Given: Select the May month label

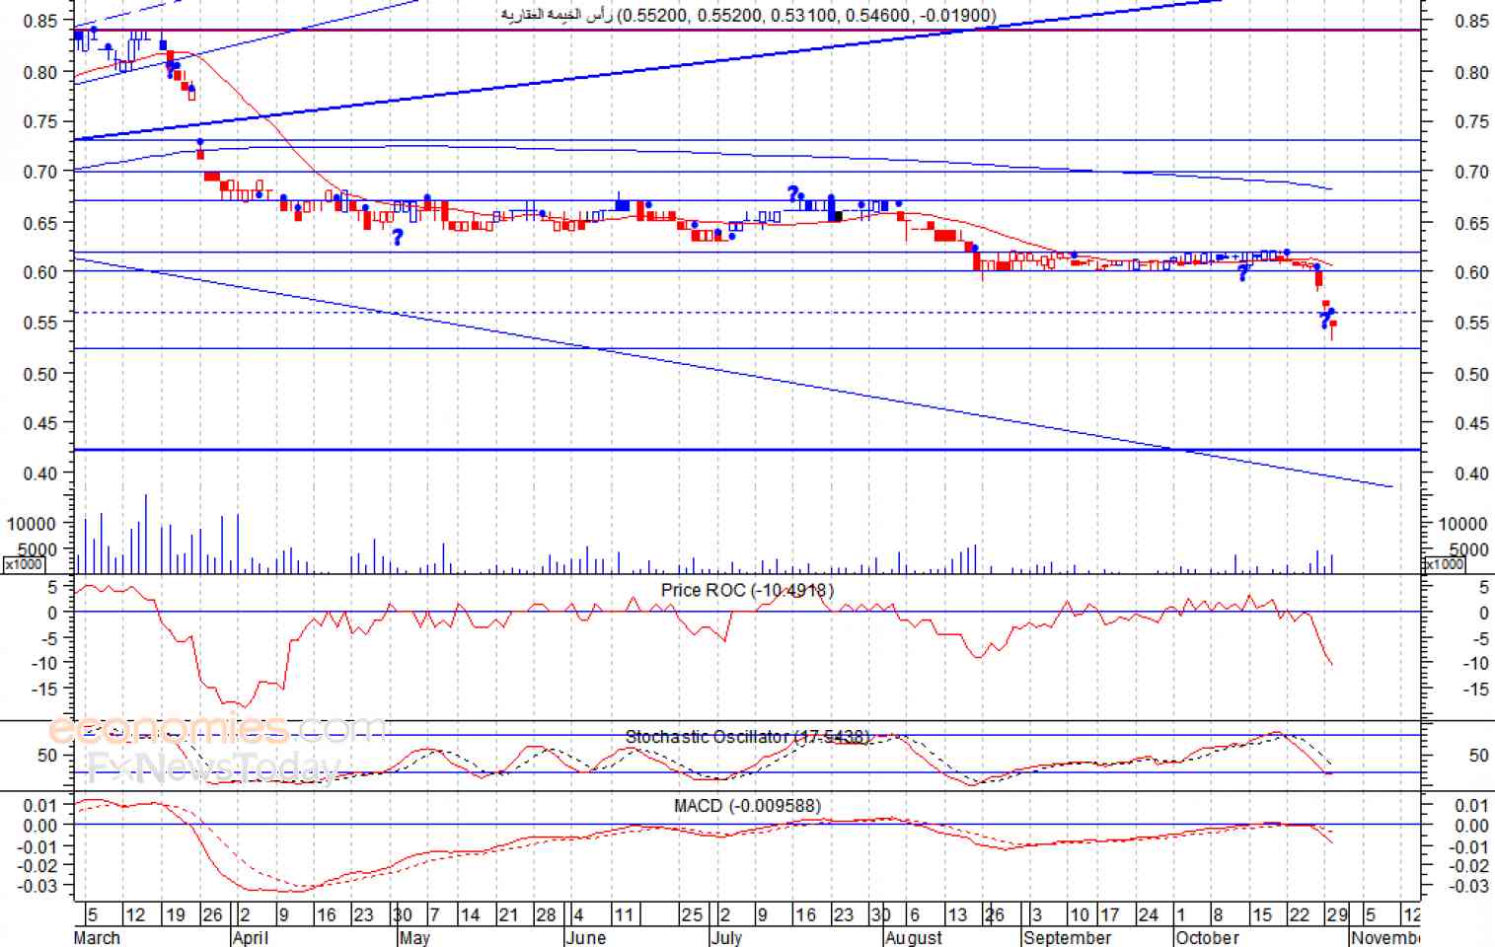Looking at the screenshot, I should point(414,937).
